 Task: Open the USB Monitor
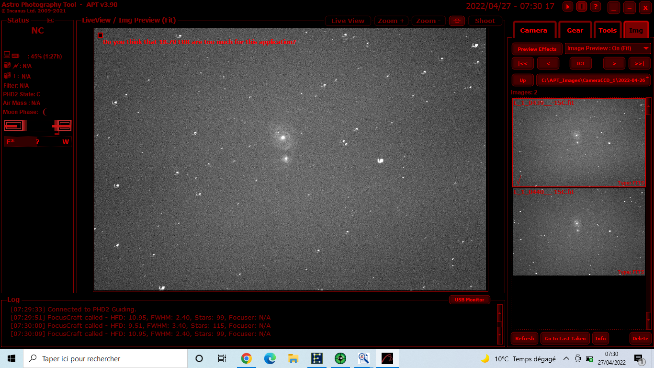470,300
